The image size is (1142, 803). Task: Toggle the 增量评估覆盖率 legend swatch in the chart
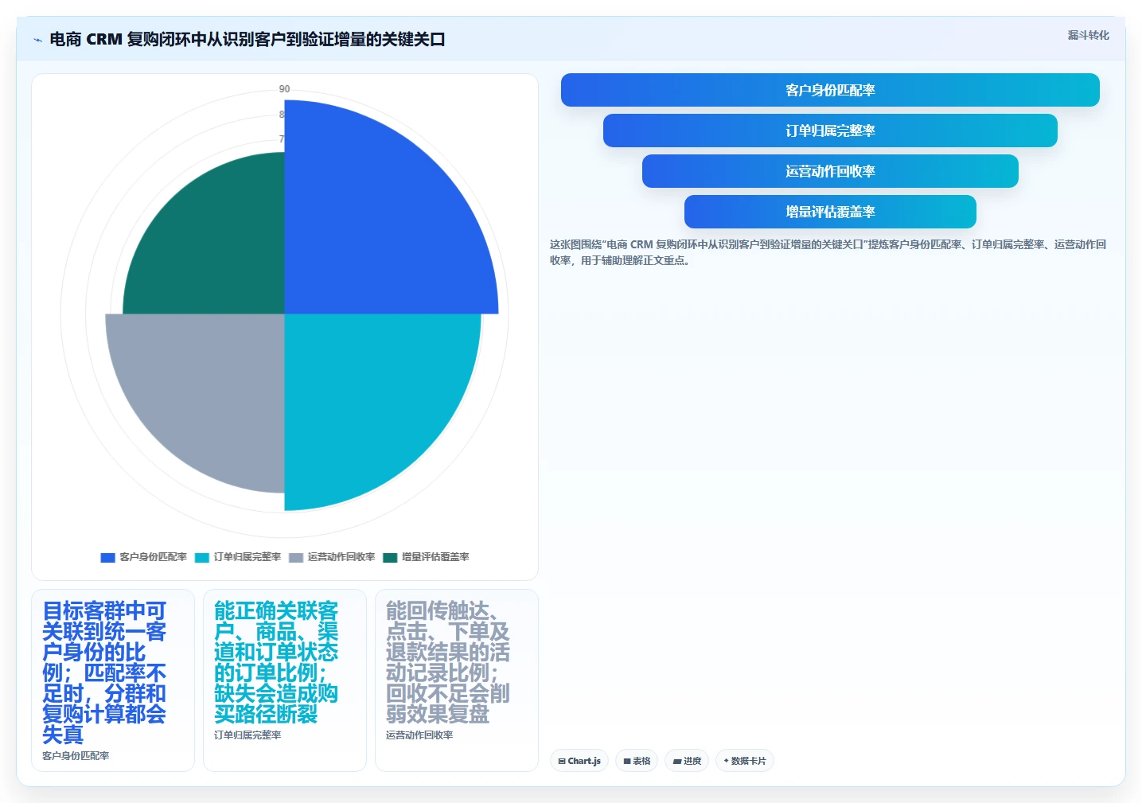coord(390,557)
